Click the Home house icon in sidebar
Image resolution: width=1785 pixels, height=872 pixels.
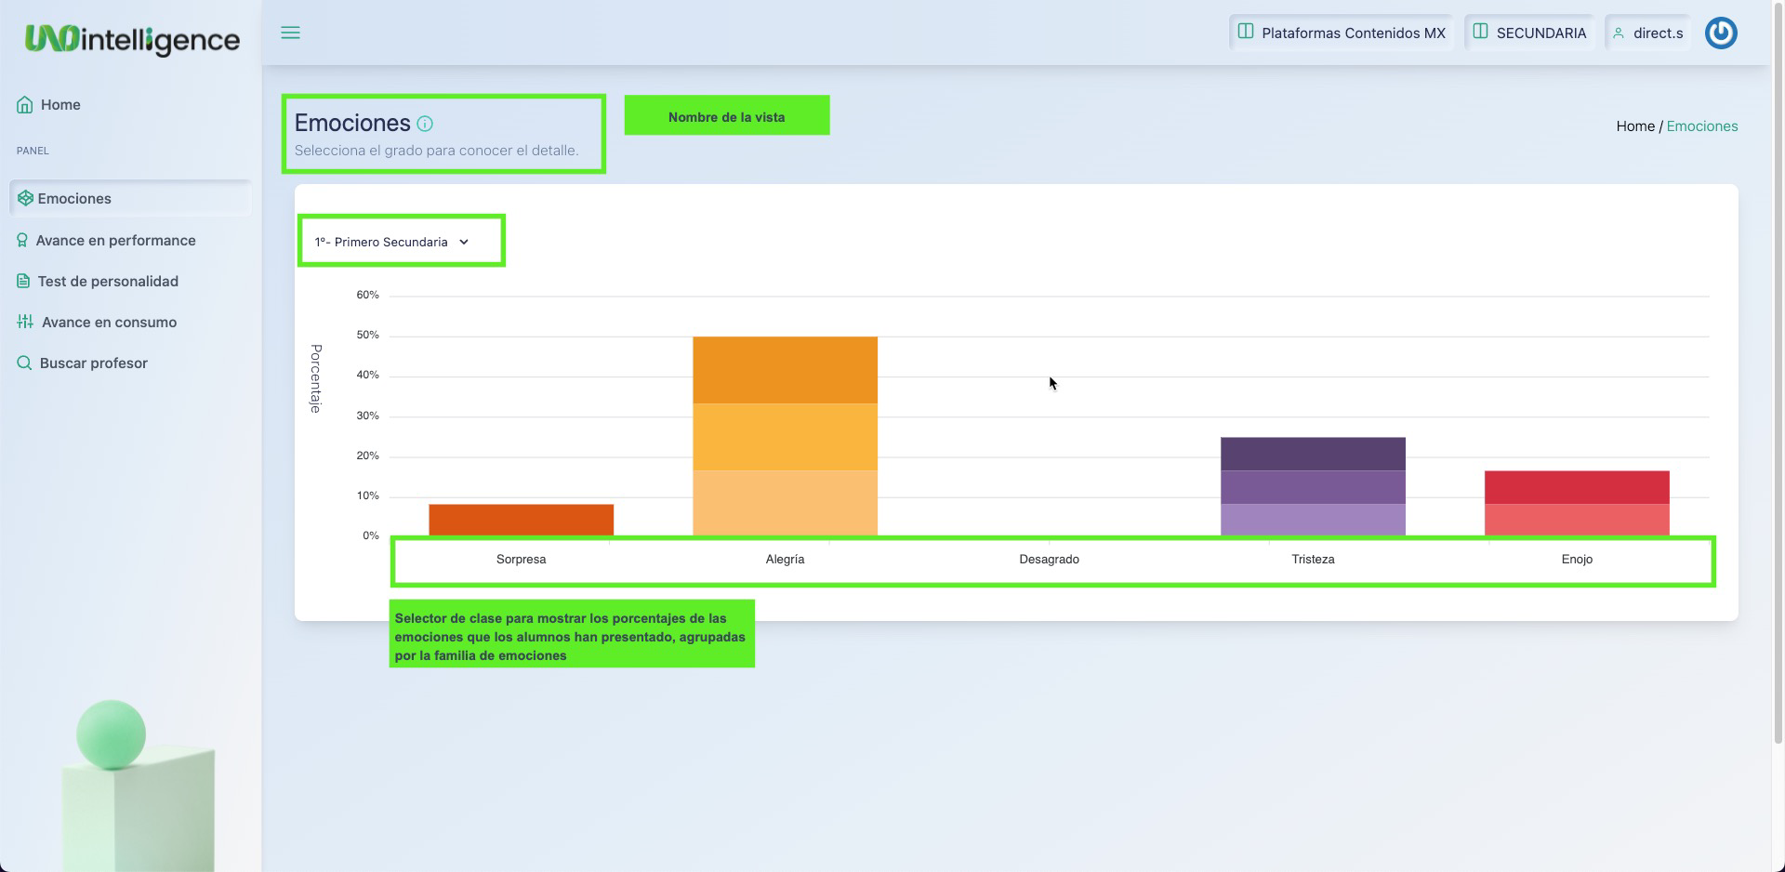[x=25, y=105]
